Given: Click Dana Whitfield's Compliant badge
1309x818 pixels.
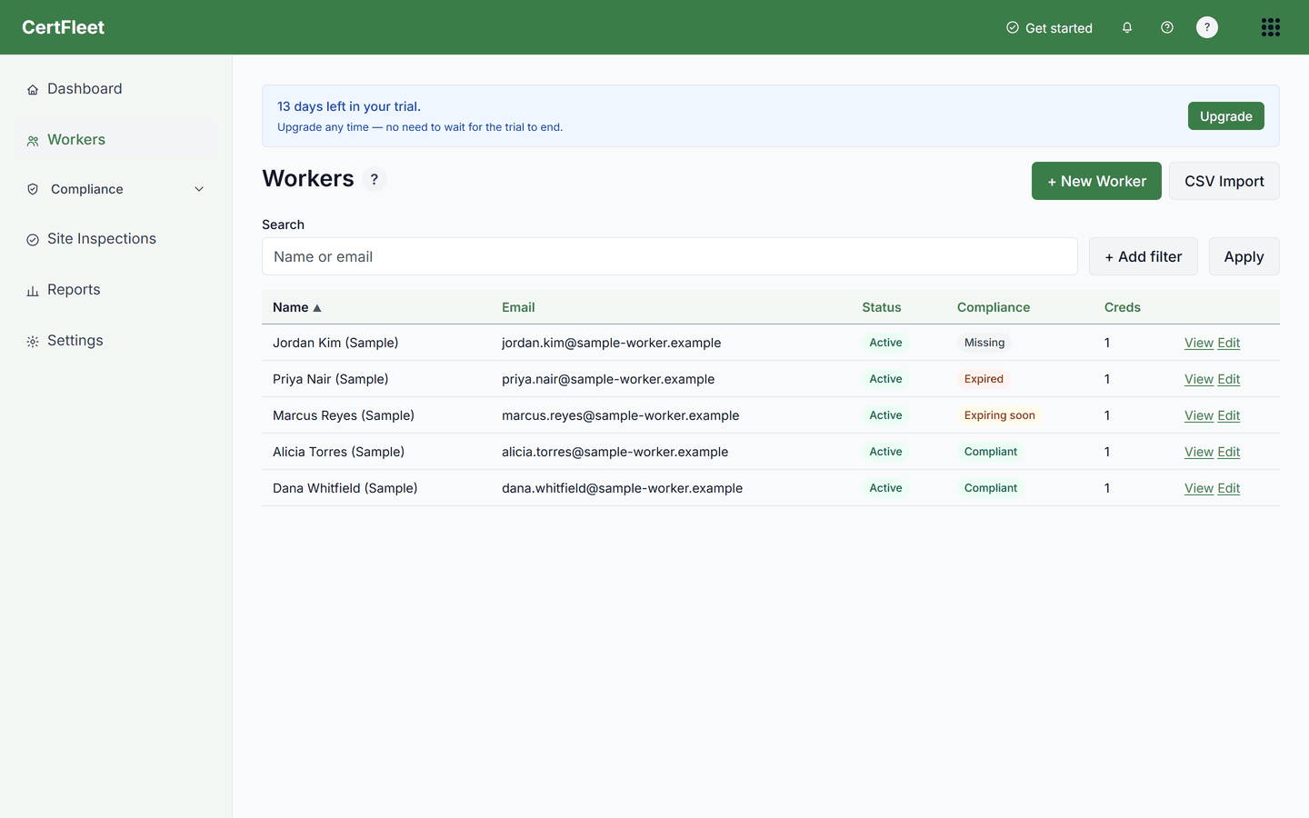Looking at the screenshot, I should coord(991,488).
